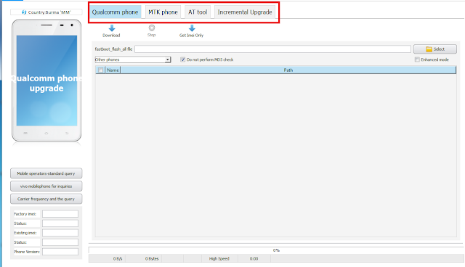This screenshot has width=465, height=267.
Task: Click the 0 Bytes status entry
Action: 152,259
